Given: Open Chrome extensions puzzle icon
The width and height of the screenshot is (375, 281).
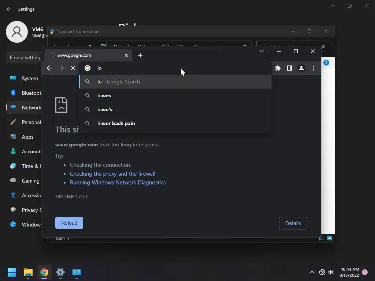Looking at the screenshot, I should point(278,68).
